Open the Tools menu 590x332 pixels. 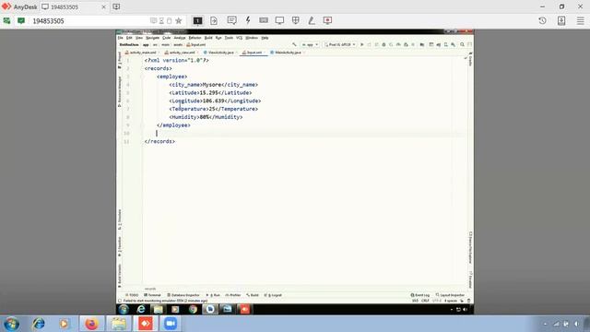coord(229,38)
